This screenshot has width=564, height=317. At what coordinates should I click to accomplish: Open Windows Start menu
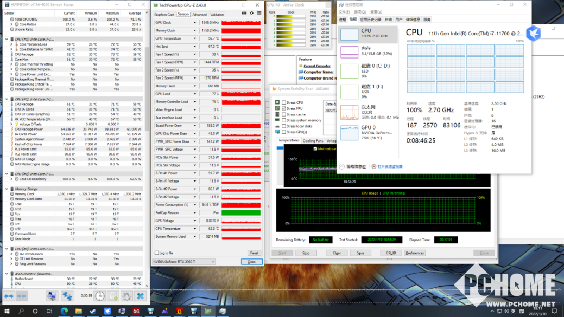(7, 311)
